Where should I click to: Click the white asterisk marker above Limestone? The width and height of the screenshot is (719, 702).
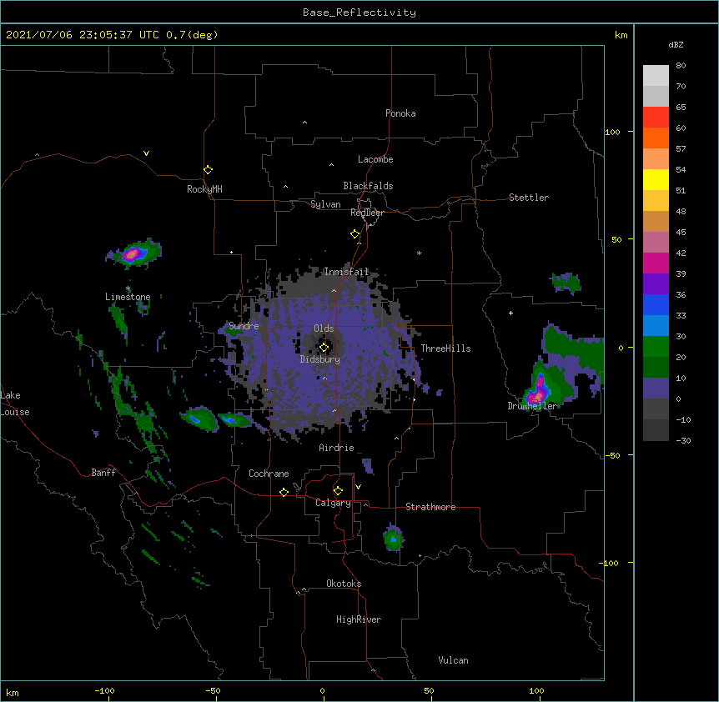[128, 288]
